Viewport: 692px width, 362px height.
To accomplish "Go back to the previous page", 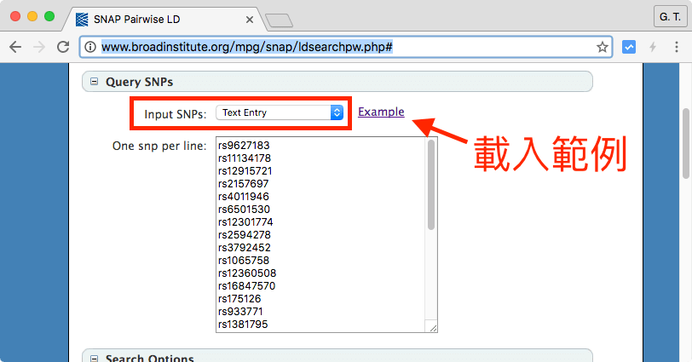I will 15,47.
